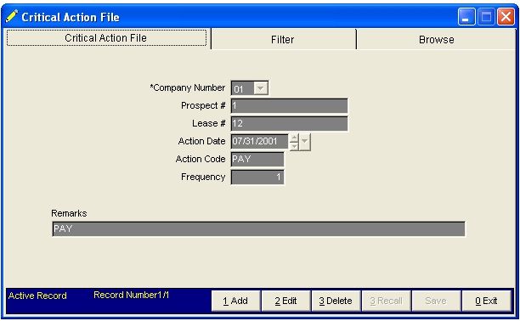
Task: Click the Frequency input field
Action: (257, 177)
